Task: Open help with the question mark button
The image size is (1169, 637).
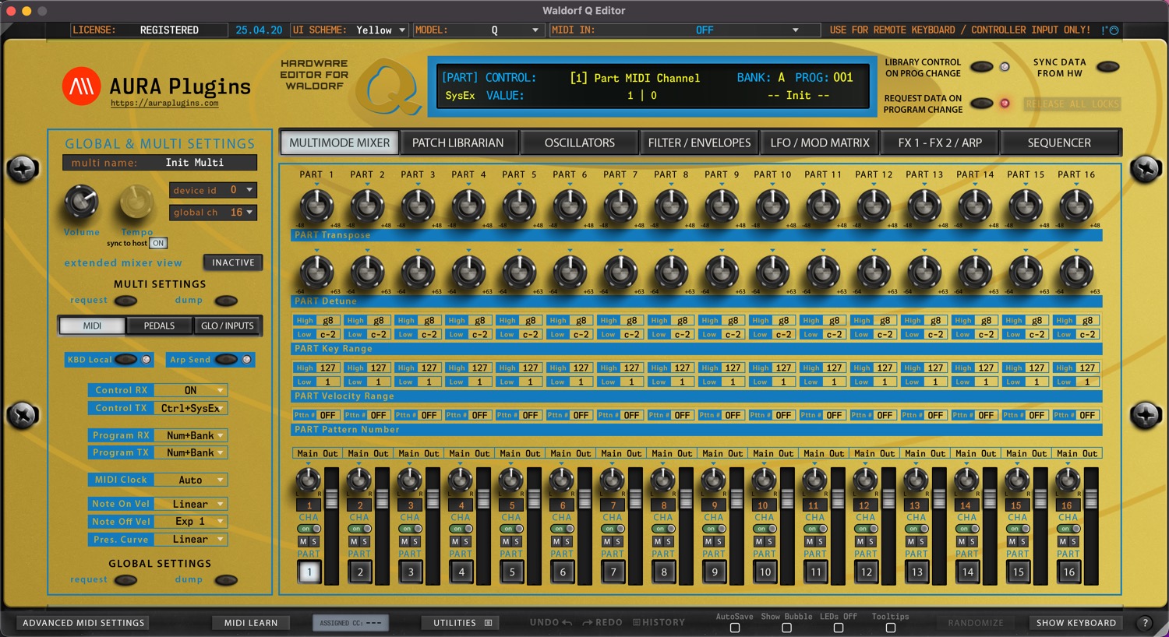Action: click(1145, 622)
